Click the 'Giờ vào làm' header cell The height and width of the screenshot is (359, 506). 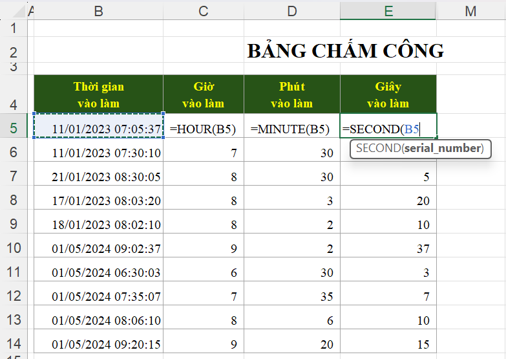pyautogui.click(x=203, y=94)
